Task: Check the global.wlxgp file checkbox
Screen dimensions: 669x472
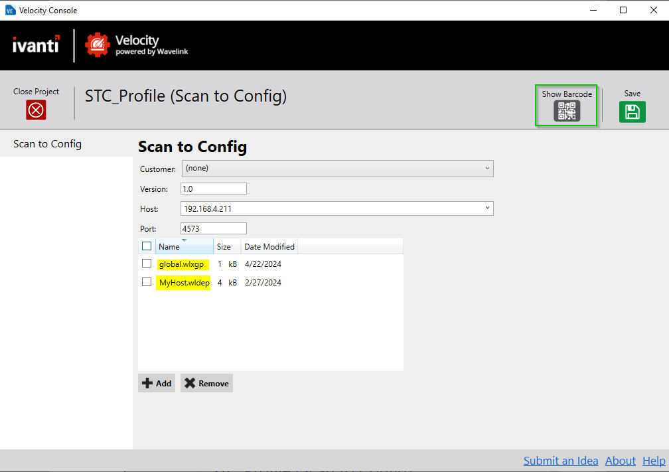Action: pos(147,263)
